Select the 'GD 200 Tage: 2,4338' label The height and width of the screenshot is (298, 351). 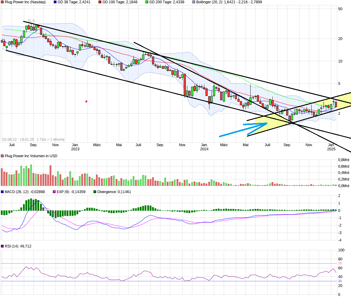coord(167,2)
